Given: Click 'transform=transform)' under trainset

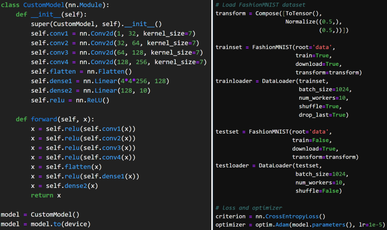Looking at the screenshot, I should coord(329,73).
